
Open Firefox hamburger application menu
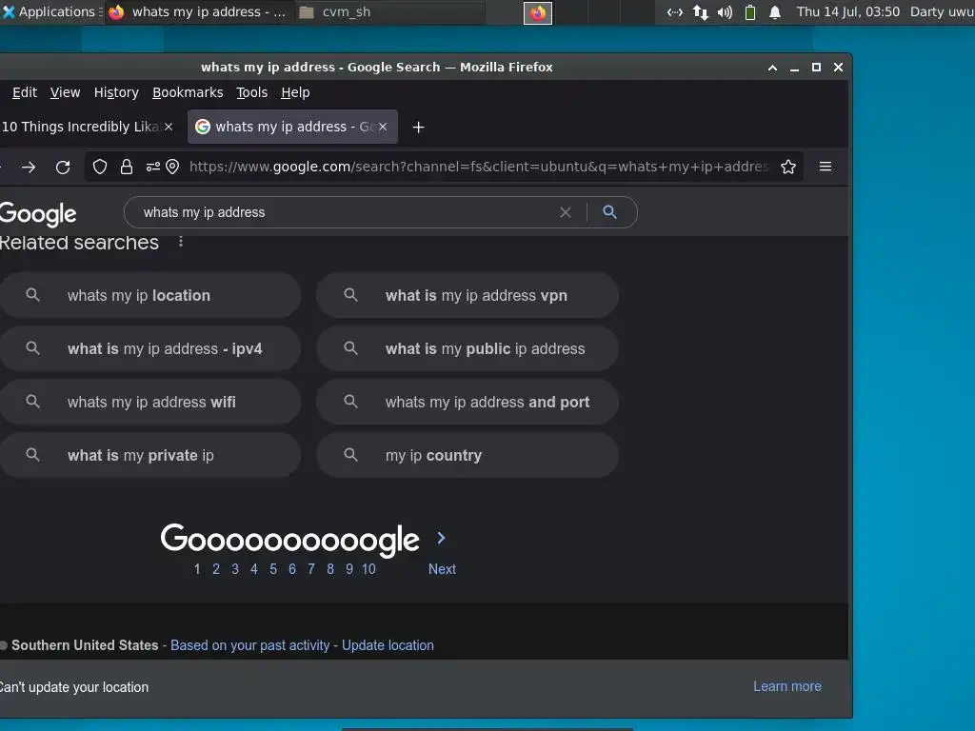[x=826, y=167]
